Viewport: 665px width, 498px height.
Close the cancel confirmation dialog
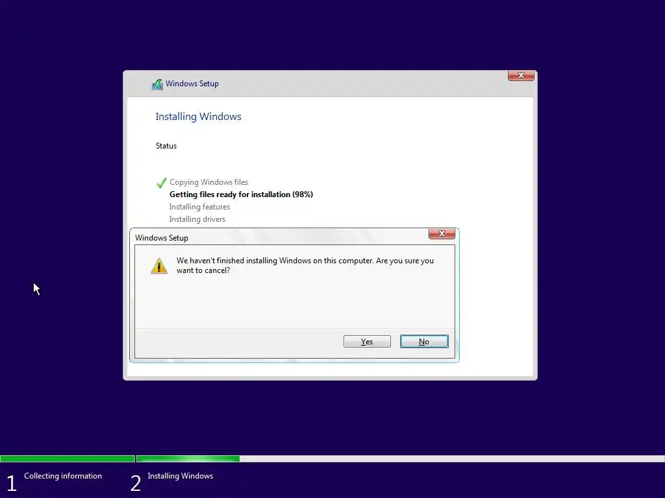442,233
